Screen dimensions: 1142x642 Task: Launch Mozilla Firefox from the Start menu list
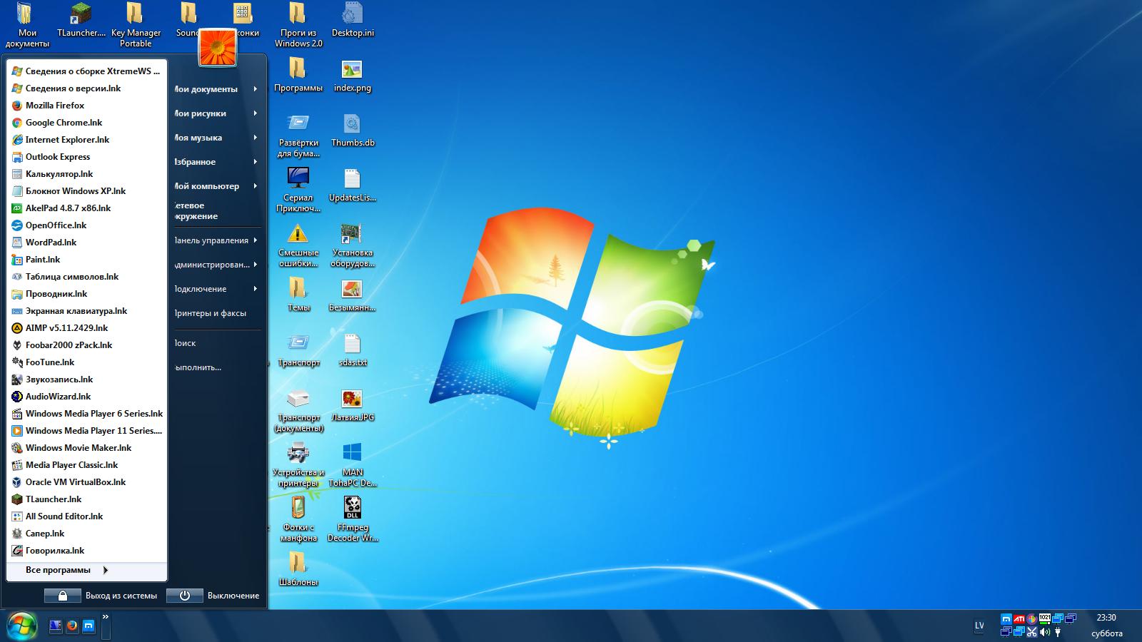(87, 106)
